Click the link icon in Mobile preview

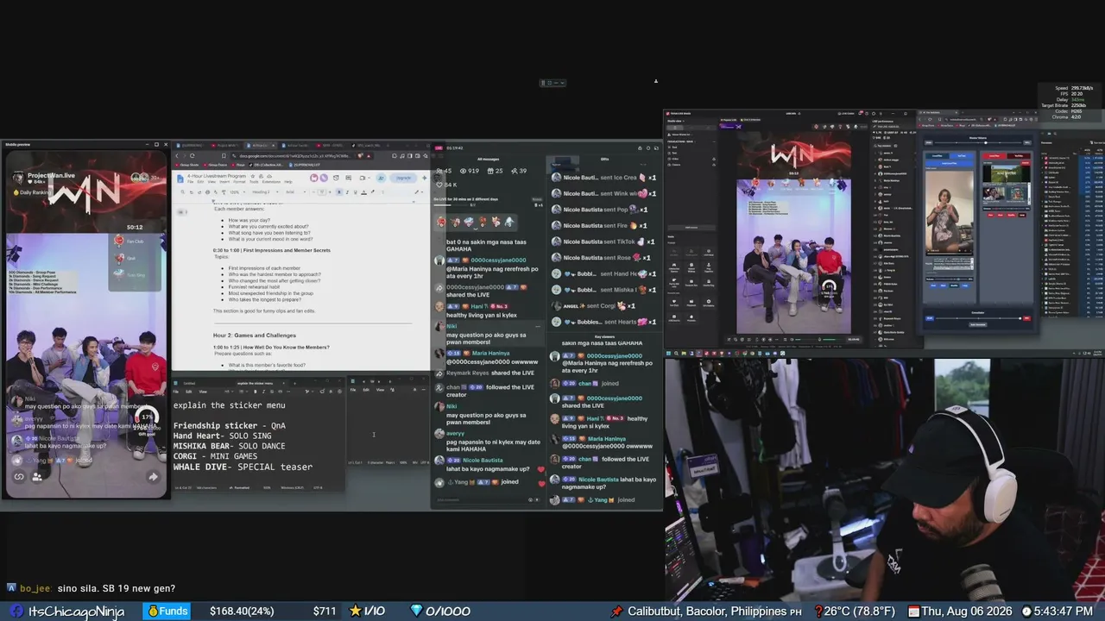click(19, 476)
